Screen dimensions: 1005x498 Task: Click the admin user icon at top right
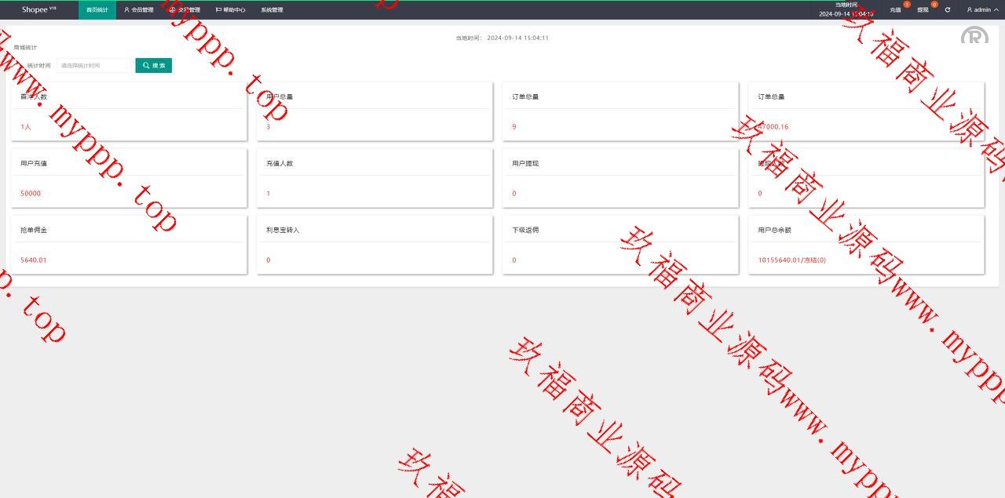pos(968,9)
